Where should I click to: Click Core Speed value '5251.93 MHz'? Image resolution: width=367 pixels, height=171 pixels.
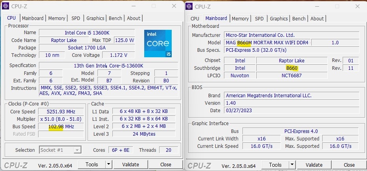[x=61, y=112]
